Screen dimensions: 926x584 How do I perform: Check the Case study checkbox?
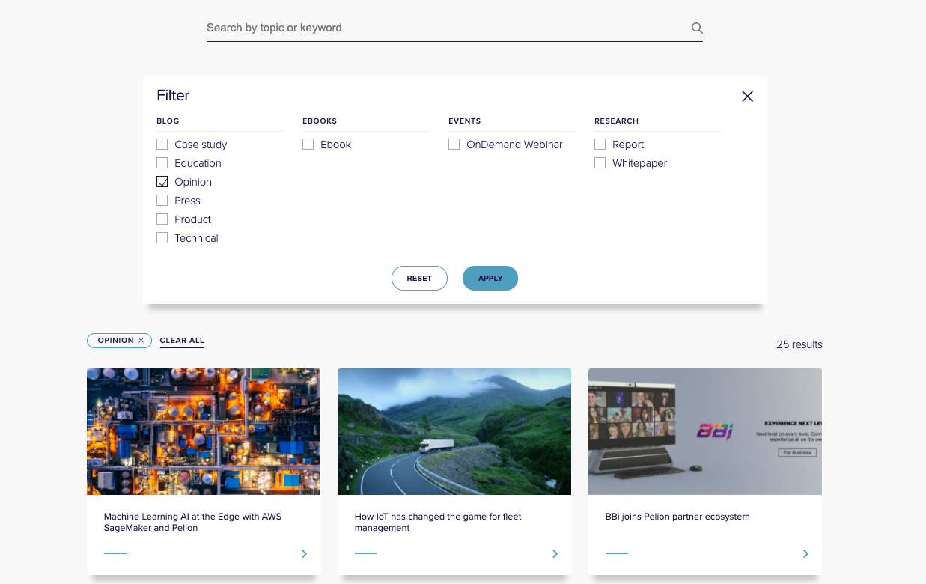[162, 145]
